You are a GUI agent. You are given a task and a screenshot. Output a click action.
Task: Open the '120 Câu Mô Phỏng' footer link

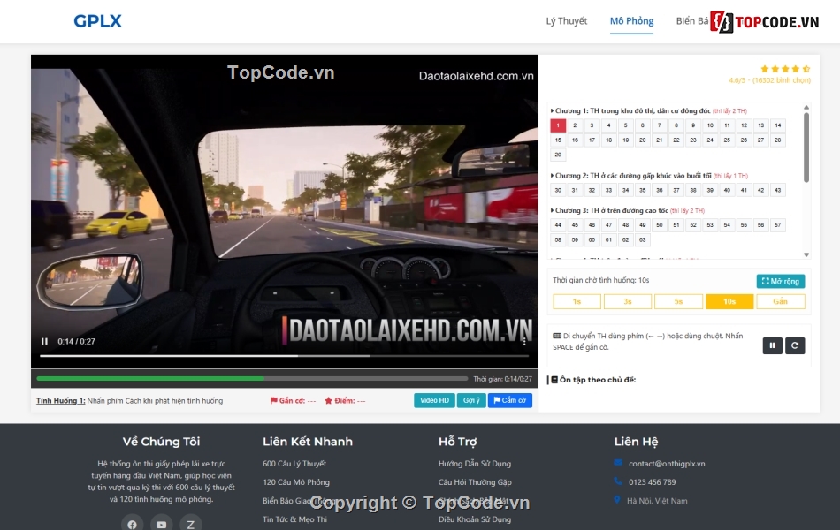click(295, 482)
